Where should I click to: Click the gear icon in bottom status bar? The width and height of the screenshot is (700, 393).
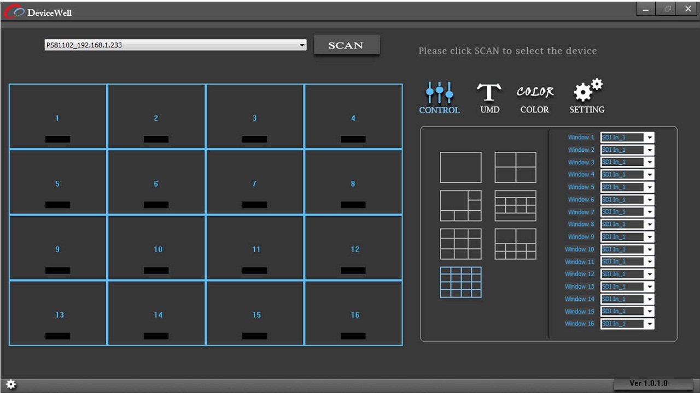click(11, 385)
